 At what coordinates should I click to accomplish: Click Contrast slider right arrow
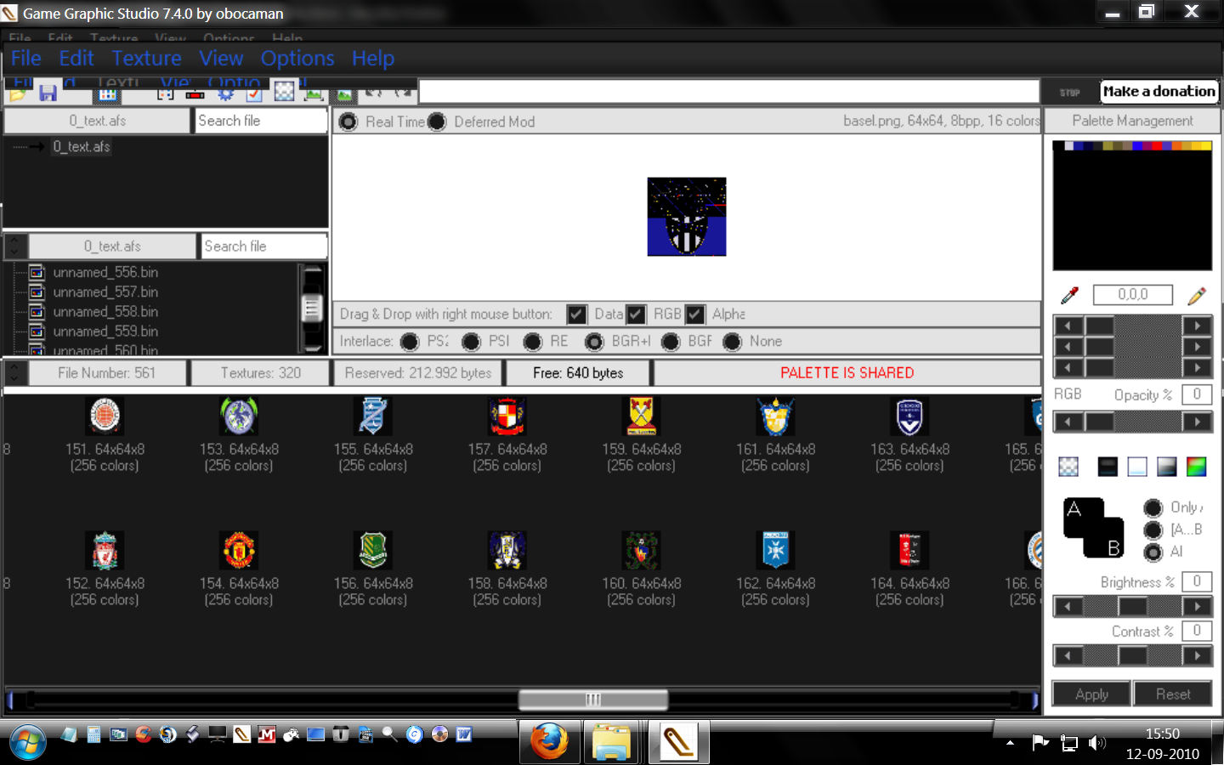(1197, 655)
